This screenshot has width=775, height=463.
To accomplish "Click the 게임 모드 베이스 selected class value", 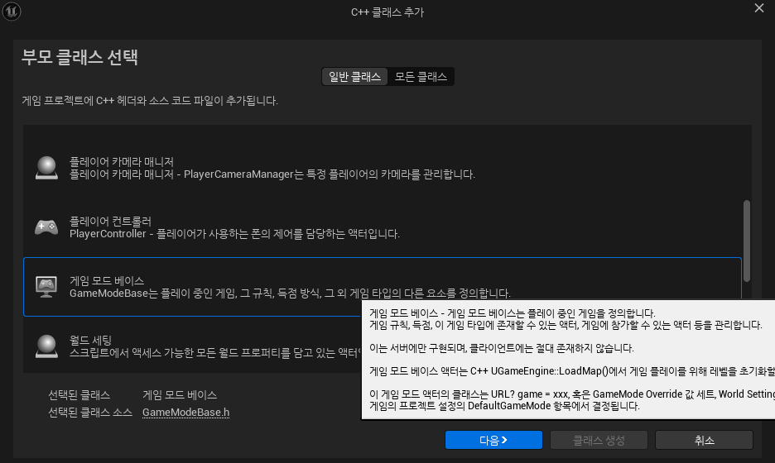I will 180,395.
